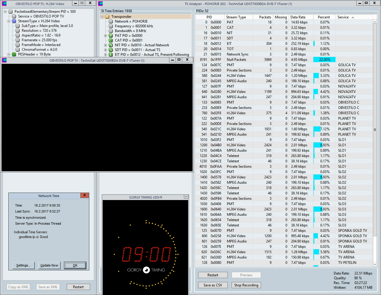This screenshot has height=295, width=381.
Task: Click the PID table scrollbar's down arrow
Action: point(375,264)
